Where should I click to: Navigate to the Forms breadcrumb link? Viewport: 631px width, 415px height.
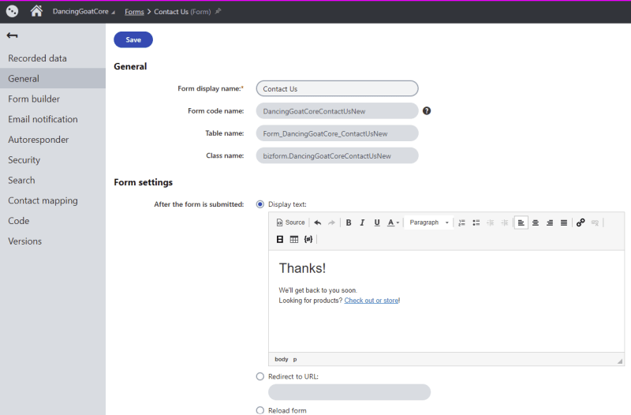[x=134, y=12]
